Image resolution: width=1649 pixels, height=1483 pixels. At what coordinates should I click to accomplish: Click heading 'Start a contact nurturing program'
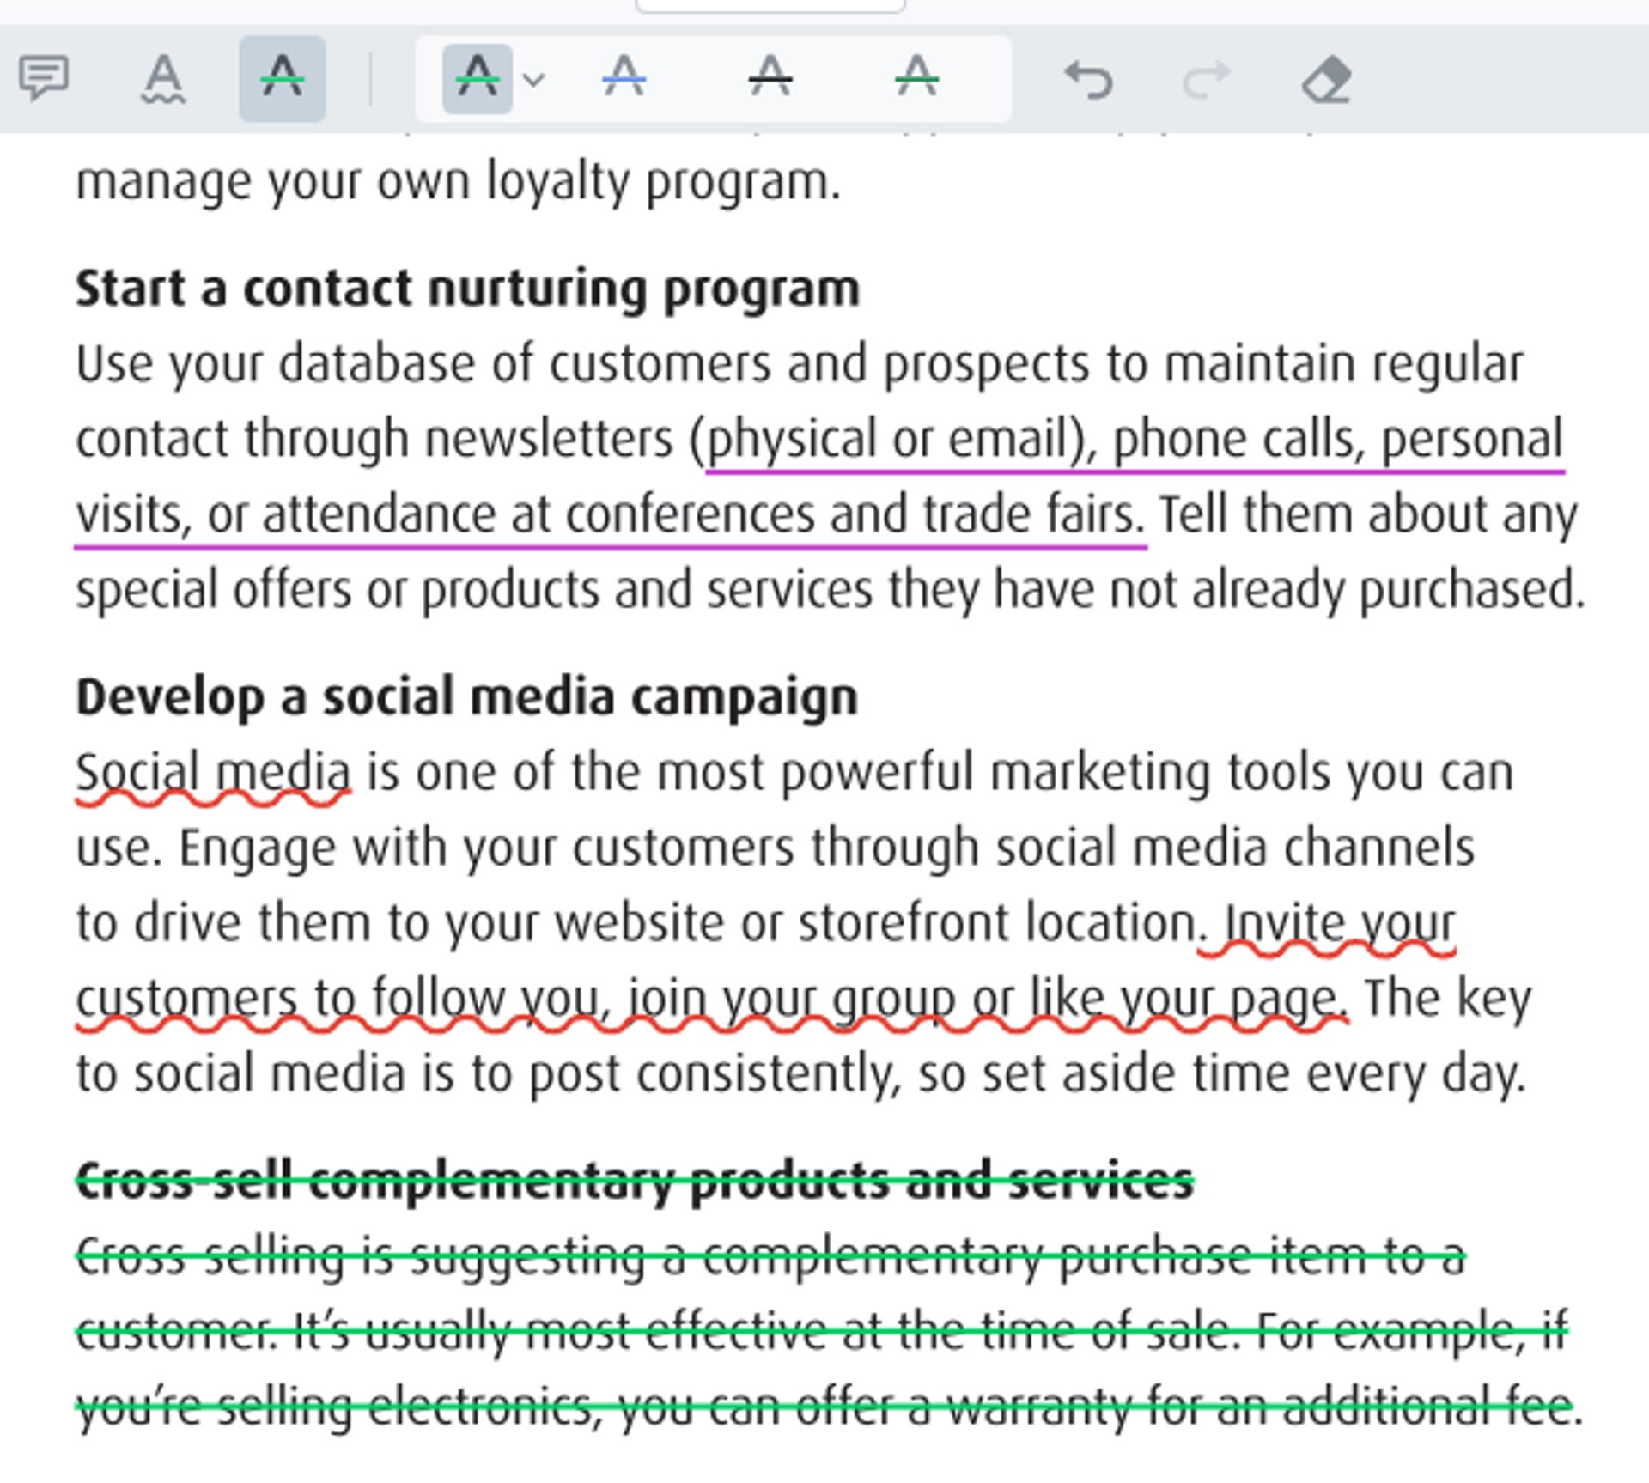[468, 289]
